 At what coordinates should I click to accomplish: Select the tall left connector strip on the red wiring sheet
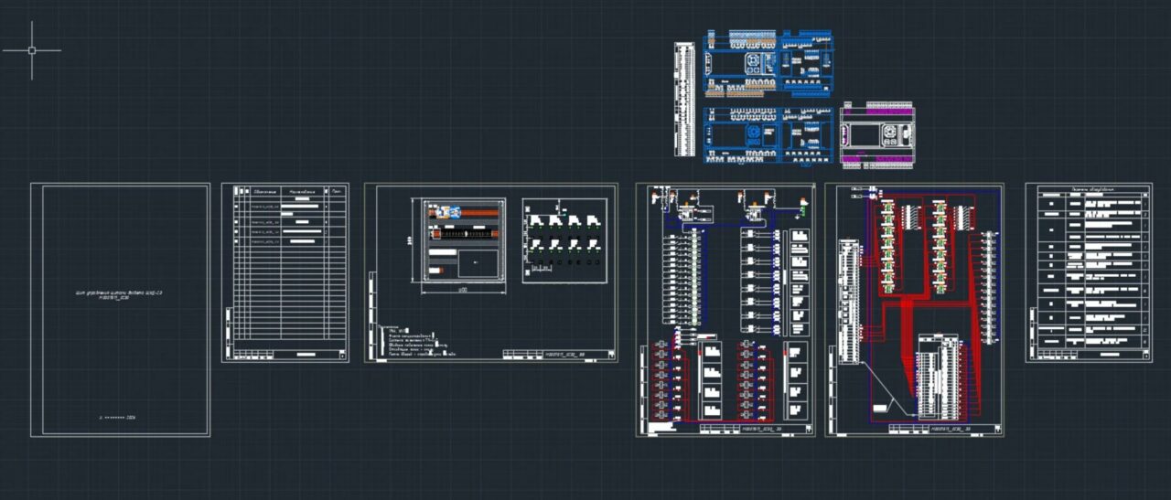(x=847, y=301)
